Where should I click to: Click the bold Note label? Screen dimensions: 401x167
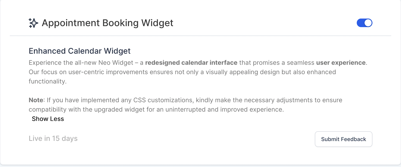pos(36,100)
